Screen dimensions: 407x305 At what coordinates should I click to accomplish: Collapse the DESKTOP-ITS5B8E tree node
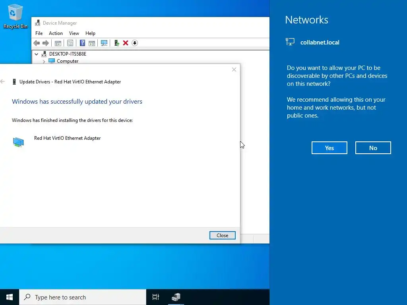(36, 54)
